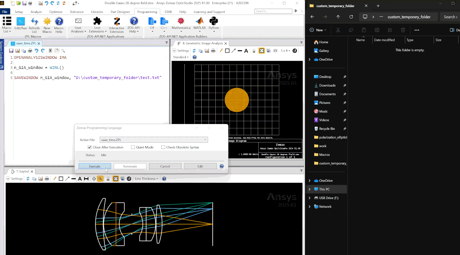This screenshot has height=255, width=460.
Task: Click print icon in Layout toolbar
Action: [47, 179]
